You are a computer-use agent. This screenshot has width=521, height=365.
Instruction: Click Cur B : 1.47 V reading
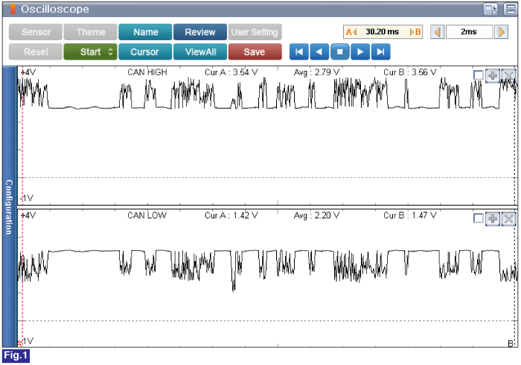[410, 215]
